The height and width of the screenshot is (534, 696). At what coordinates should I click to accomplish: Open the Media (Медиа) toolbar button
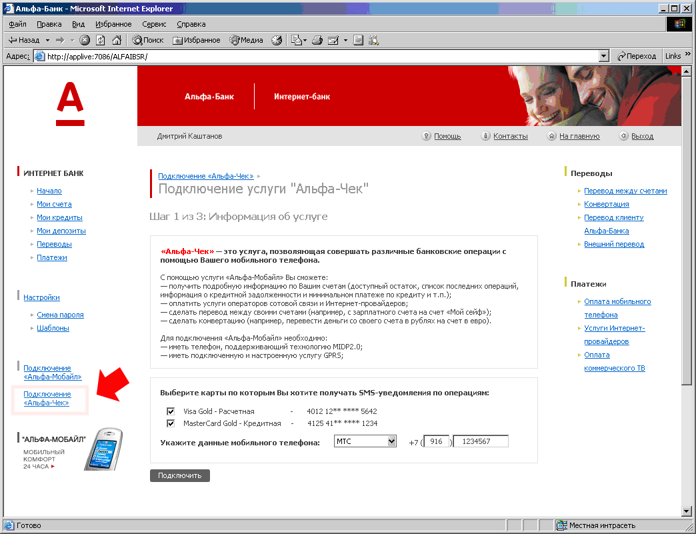tap(247, 40)
